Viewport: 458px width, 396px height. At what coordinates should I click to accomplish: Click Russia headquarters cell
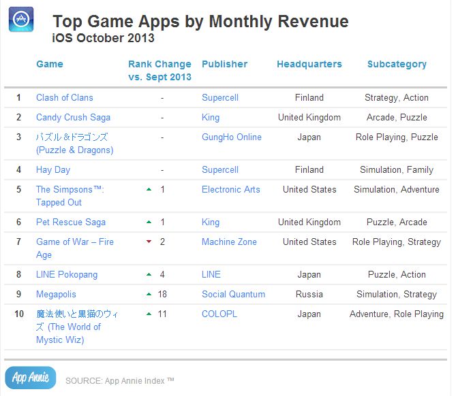coord(309,294)
